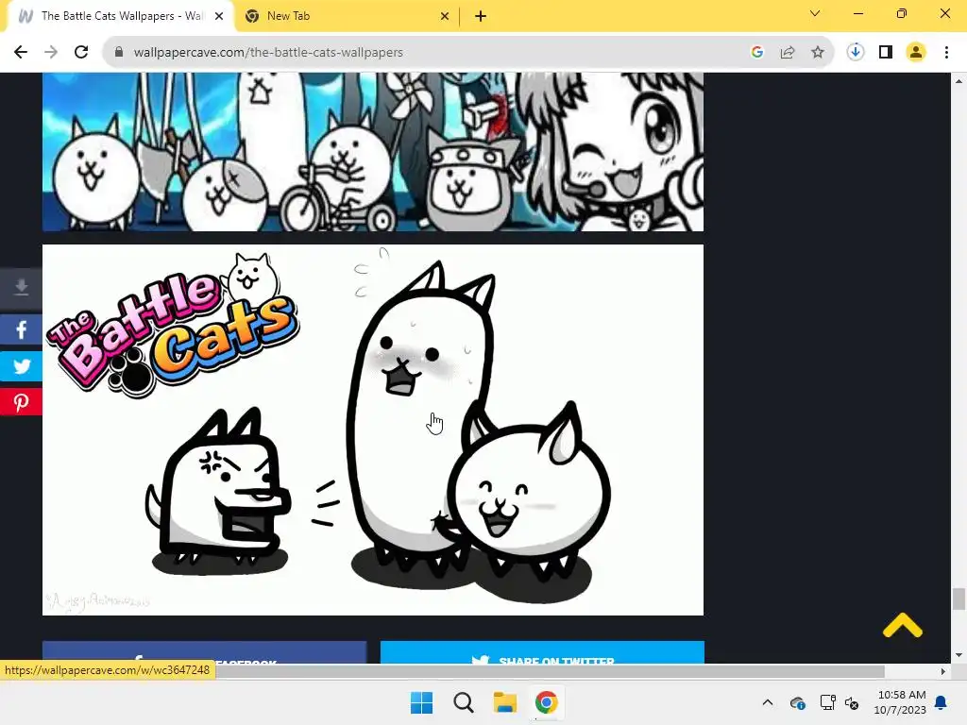Share this page with the share icon
This screenshot has width=967, height=725.
[788, 53]
